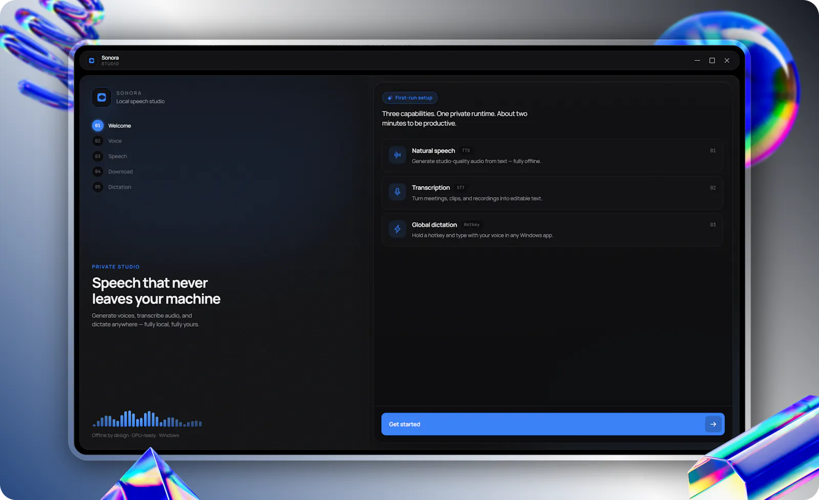Click the 02 step number badge
This screenshot has width=819, height=500.
click(98, 141)
